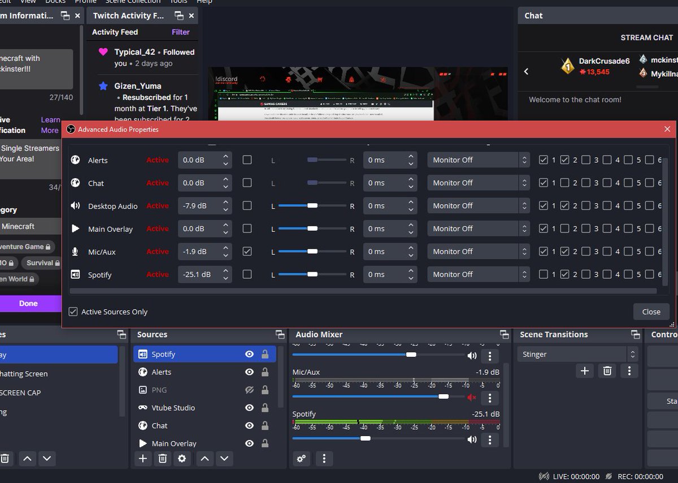Screen dimensions: 678x483
Task: Open audio monitoring dropdown for Alerts
Action: tap(478, 160)
